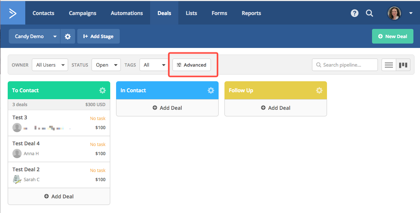Click the Advanced filter button
Image resolution: width=420 pixels, height=213 pixels.
[x=192, y=65]
